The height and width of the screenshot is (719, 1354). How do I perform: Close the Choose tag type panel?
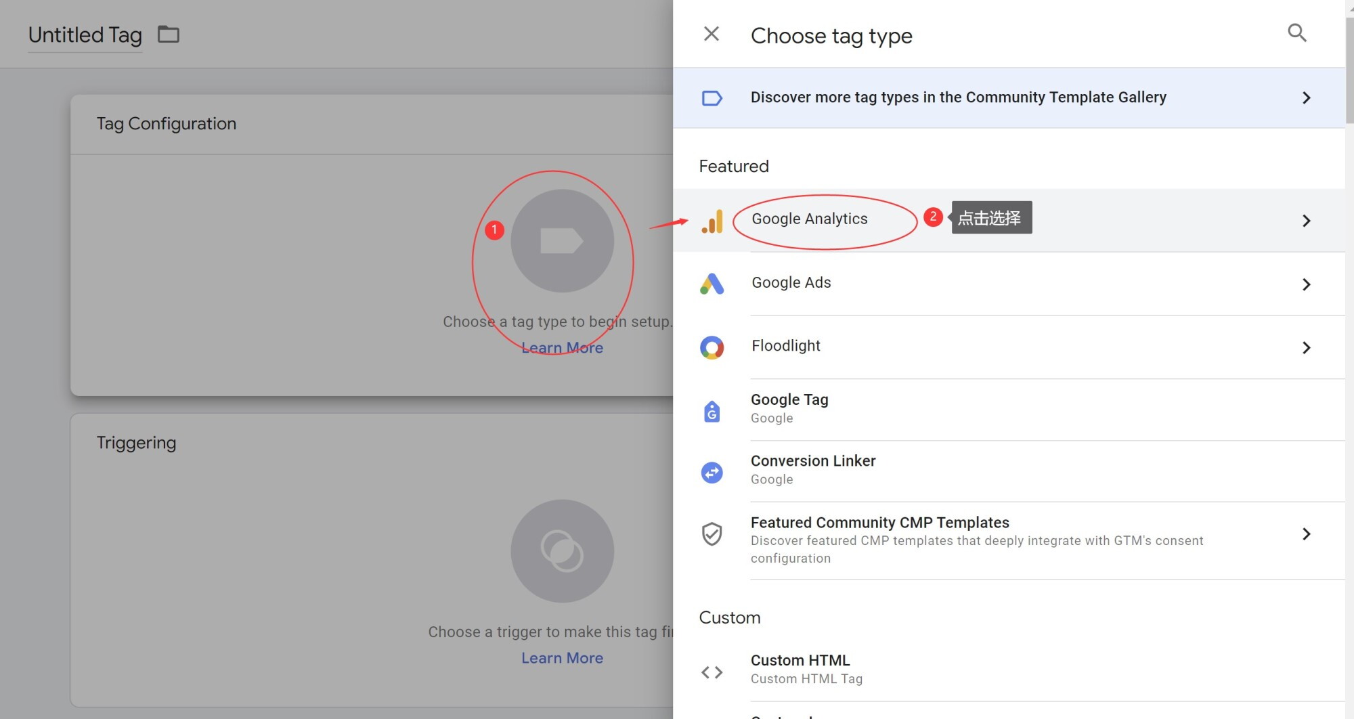(x=711, y=34)
